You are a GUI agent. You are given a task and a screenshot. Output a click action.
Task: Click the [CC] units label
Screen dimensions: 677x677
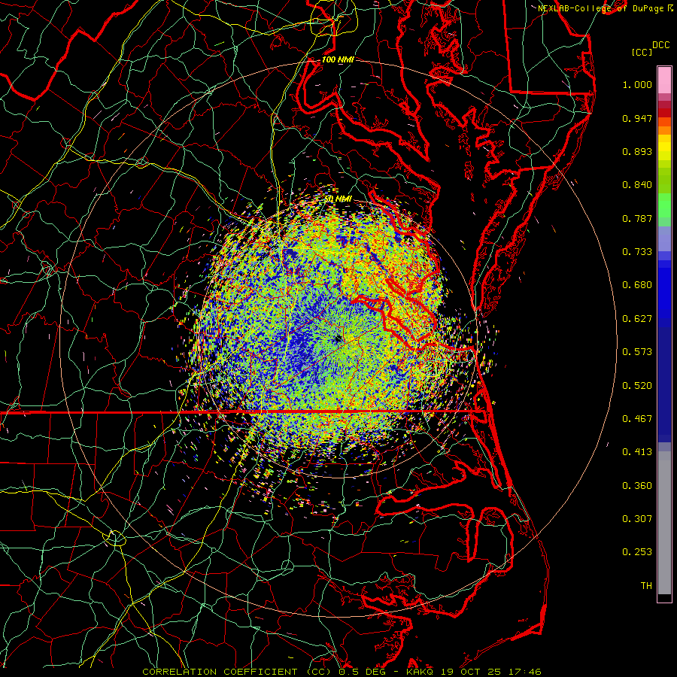pos(642,52)
